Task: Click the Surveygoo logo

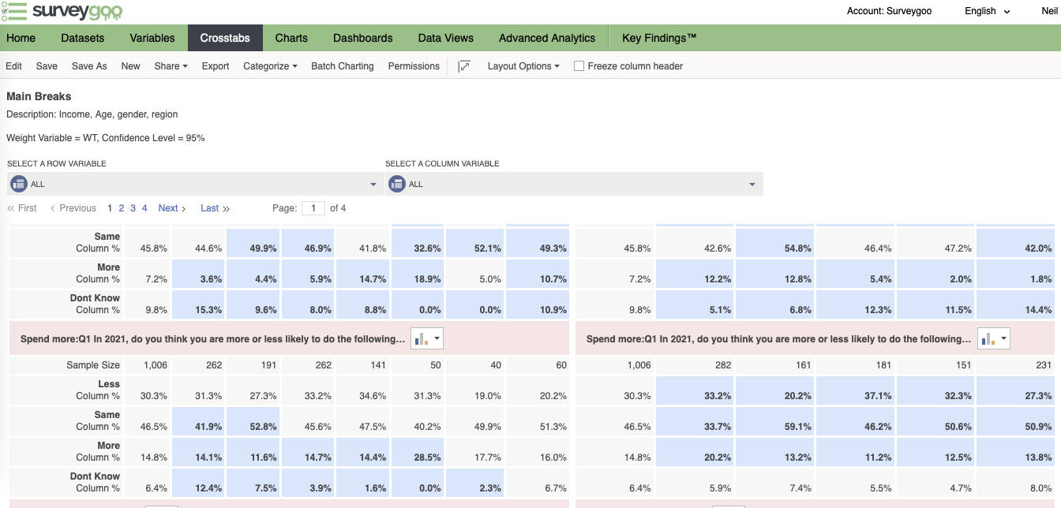Action: click(x=62, y=12)
